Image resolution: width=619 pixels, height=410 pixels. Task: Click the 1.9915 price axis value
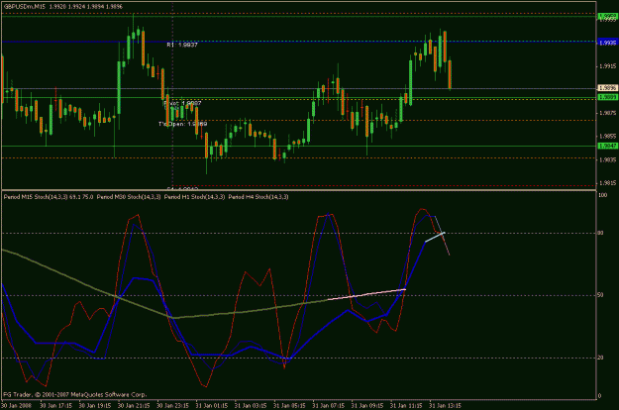tap(608, 66)
